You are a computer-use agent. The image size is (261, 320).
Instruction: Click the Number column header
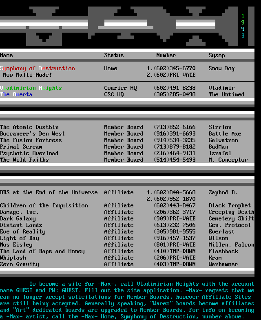click(x=166, y=56)
